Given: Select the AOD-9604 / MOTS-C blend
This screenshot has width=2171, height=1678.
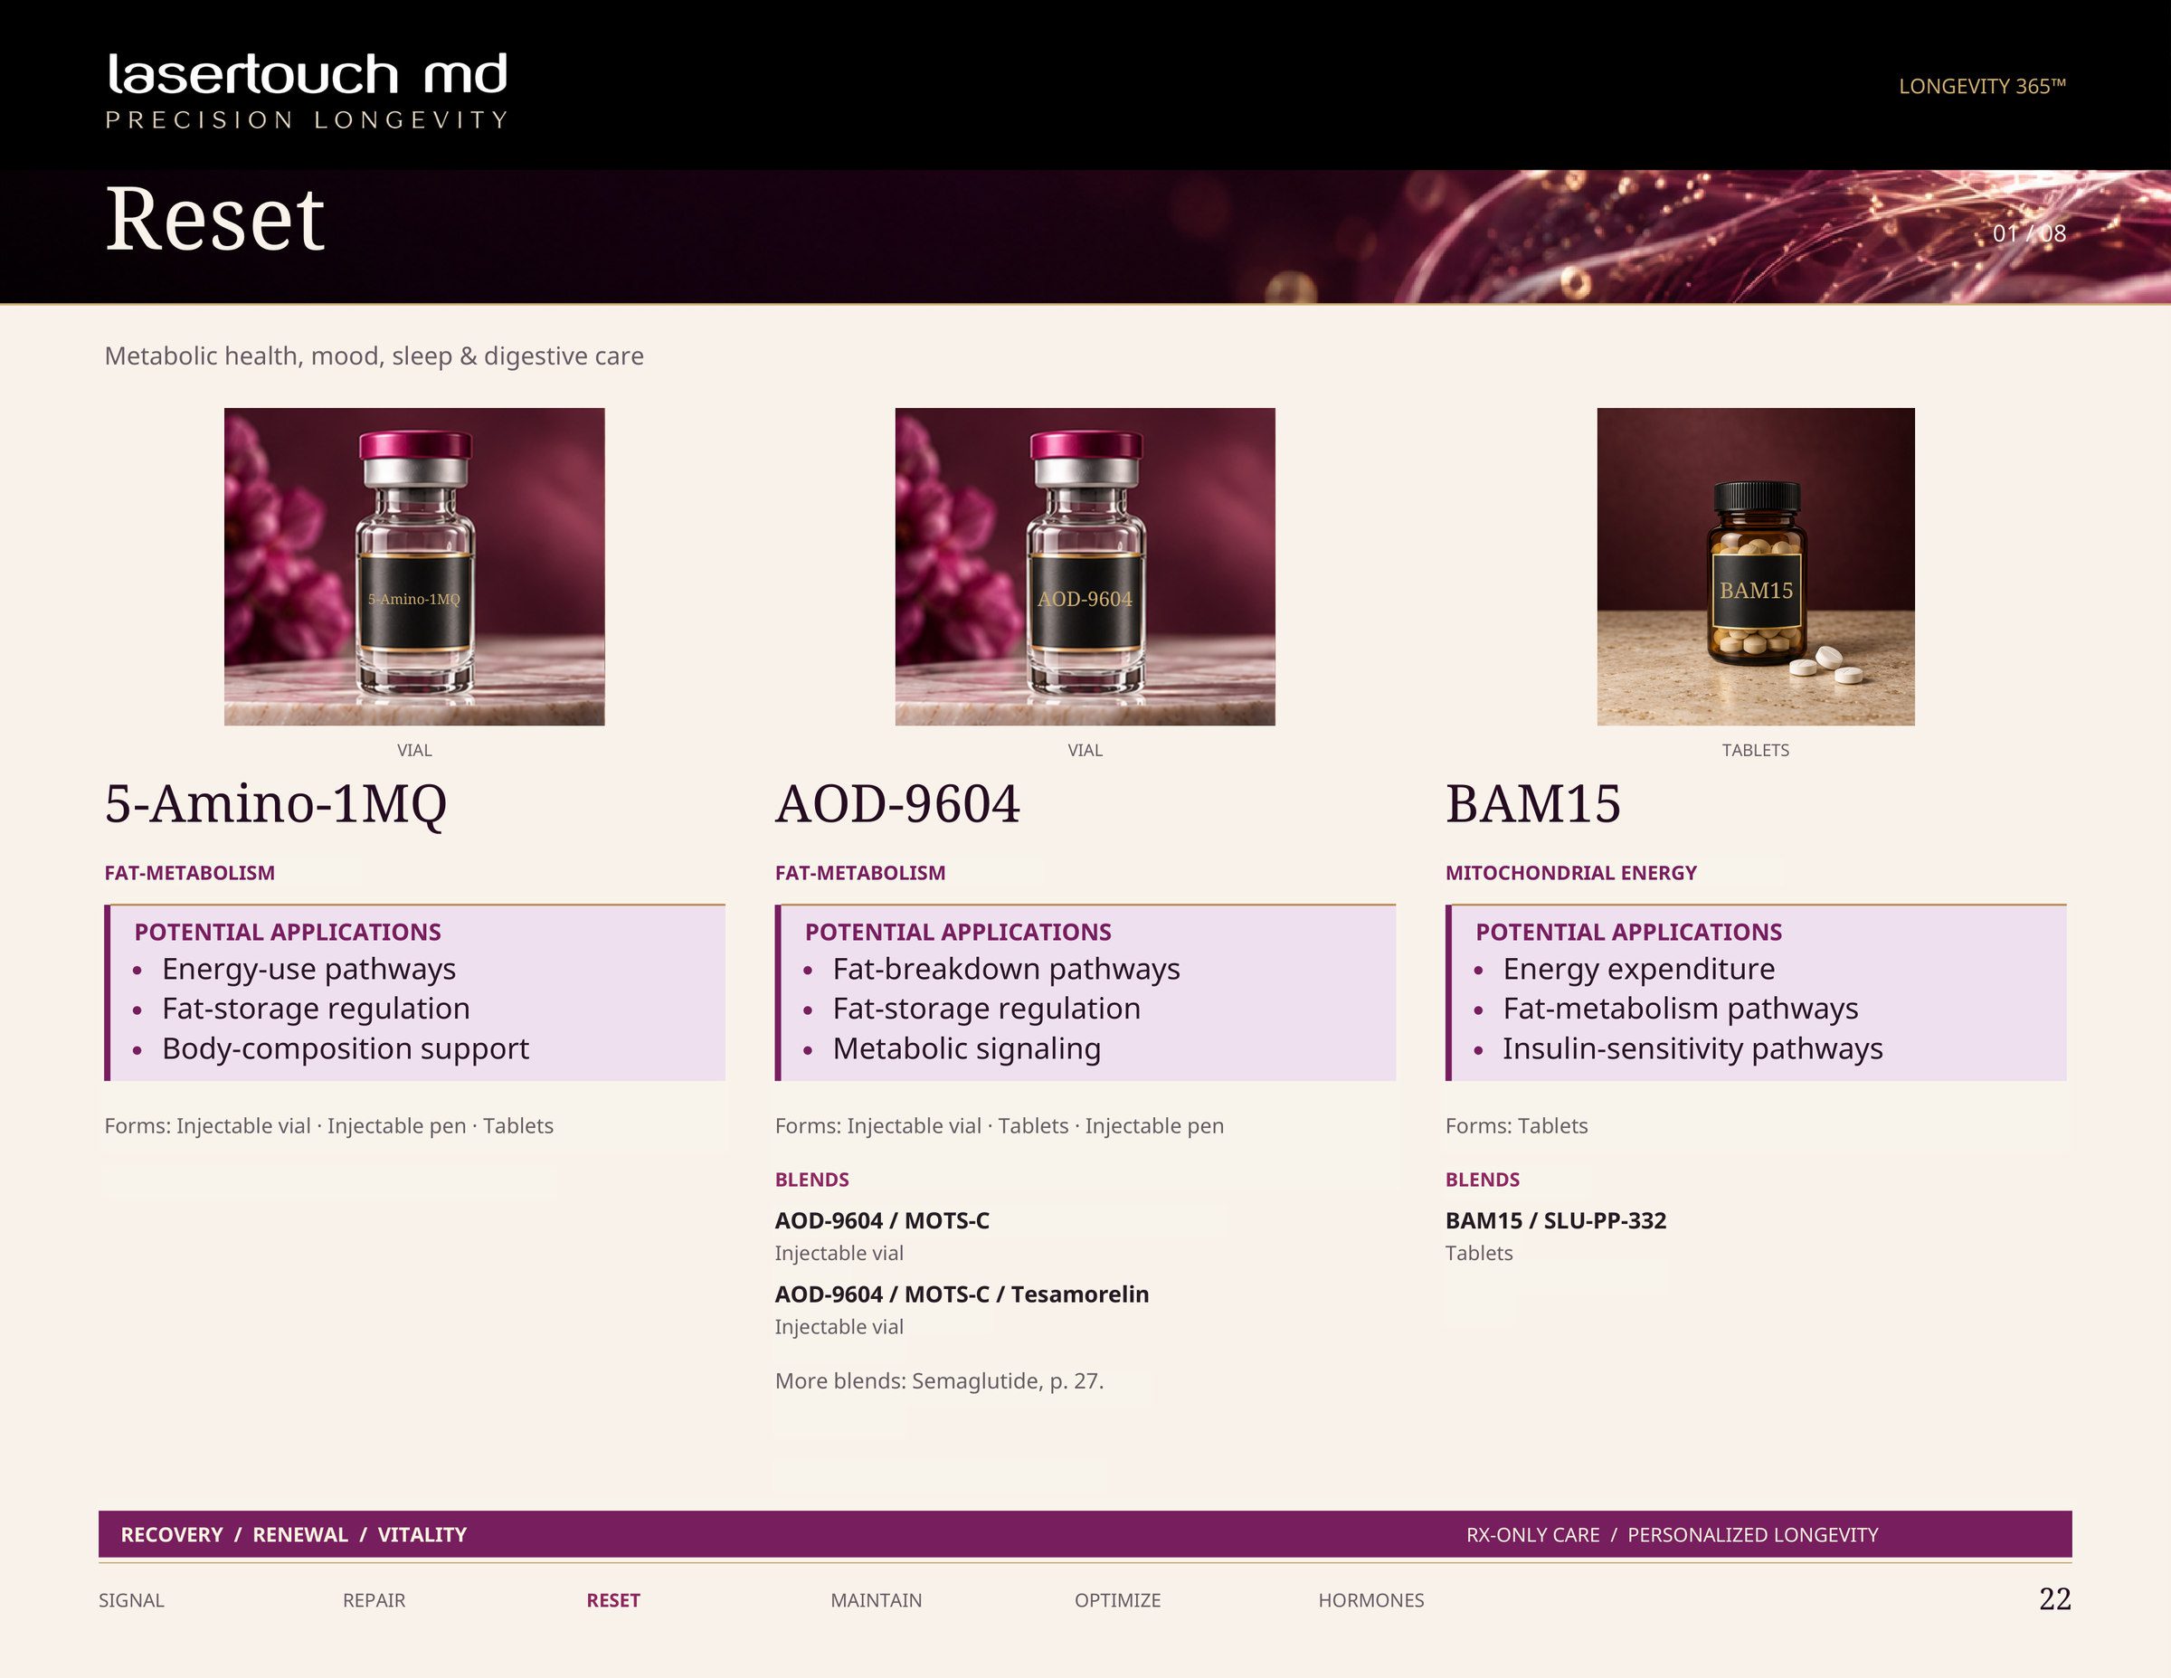Looking at the screenshot, I should pyautogui.click(x=882, y=1220).
